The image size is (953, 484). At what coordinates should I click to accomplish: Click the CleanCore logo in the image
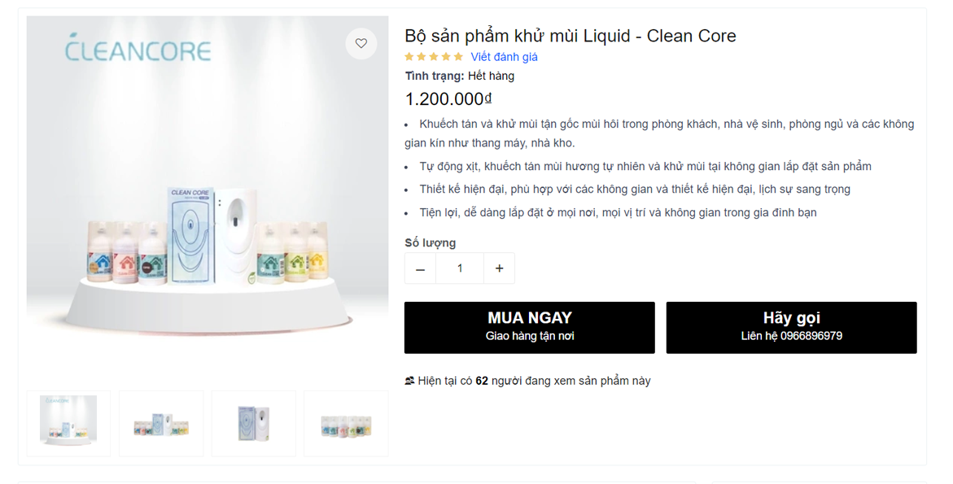coord(138,50)
